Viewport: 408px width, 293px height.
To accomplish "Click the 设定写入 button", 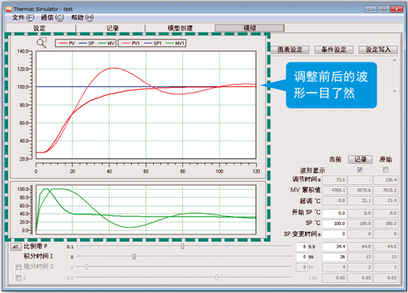I will [x=377, y=50].
